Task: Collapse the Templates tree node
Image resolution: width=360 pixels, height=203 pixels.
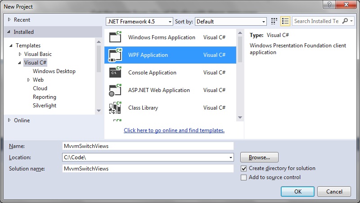Action: pyautogui.click(x=11, y=46)
